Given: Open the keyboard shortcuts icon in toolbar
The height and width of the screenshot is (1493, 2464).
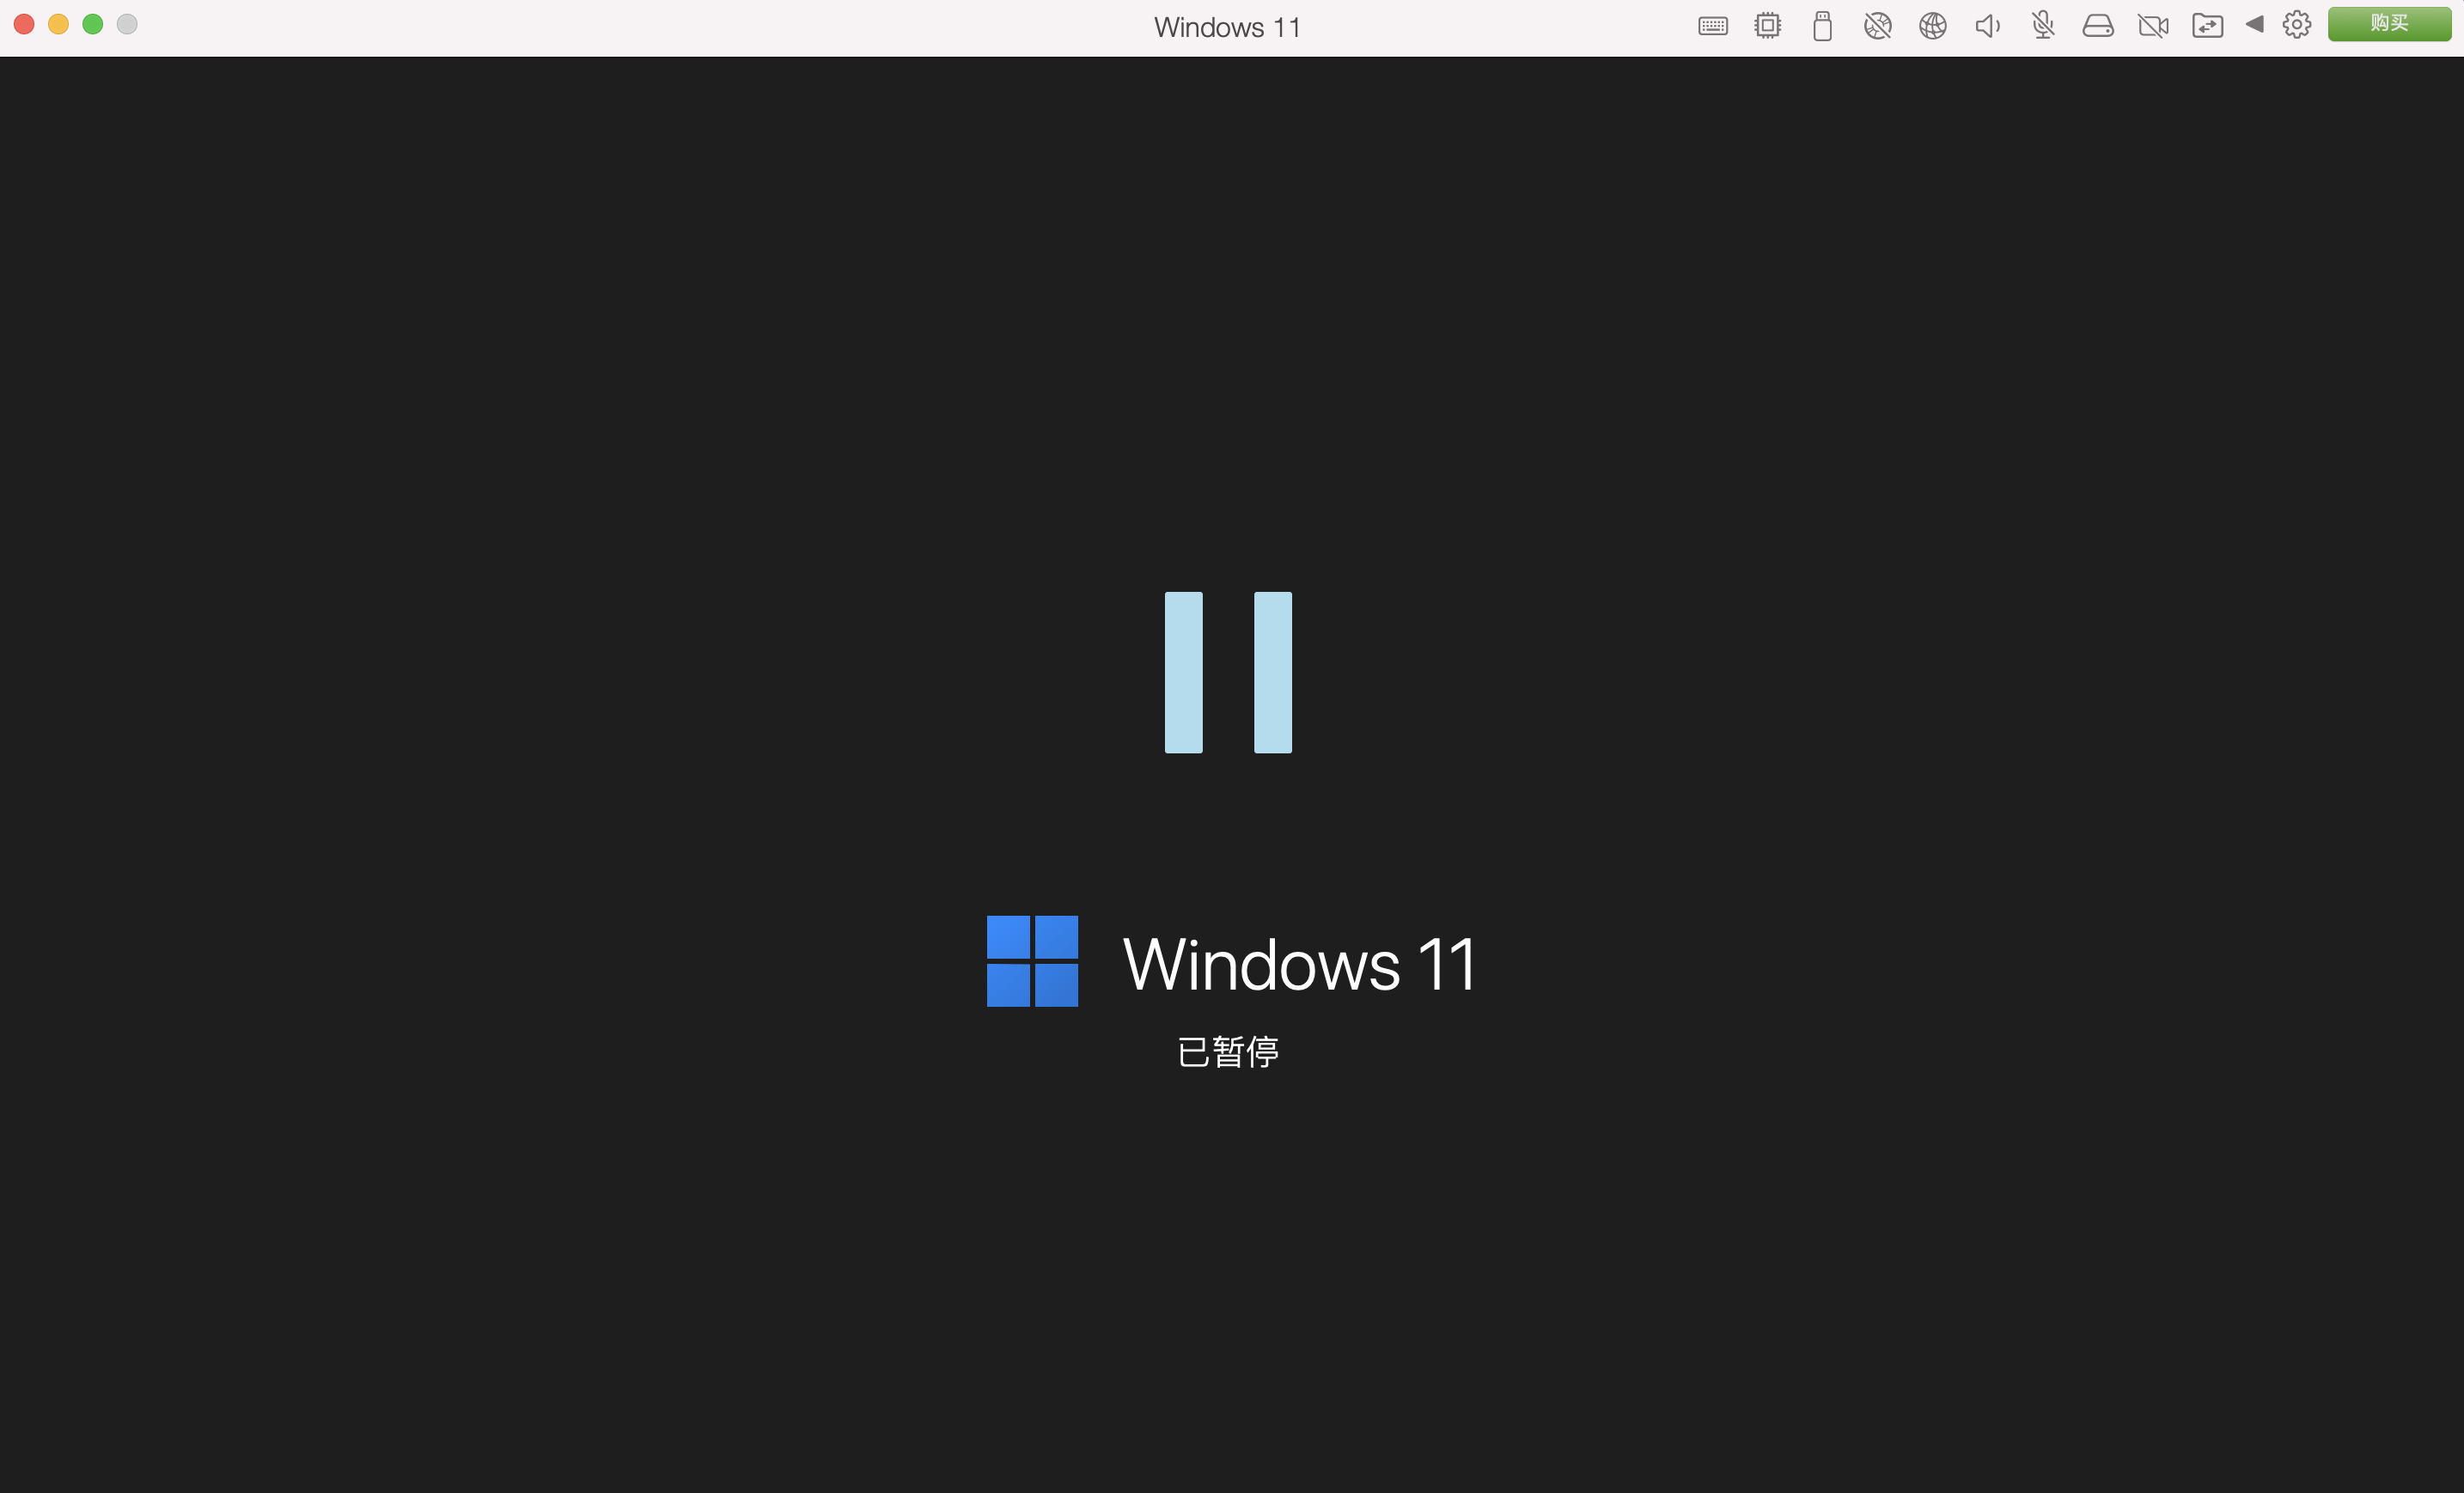Looking at the screenshot, I should coord(1712,26).
